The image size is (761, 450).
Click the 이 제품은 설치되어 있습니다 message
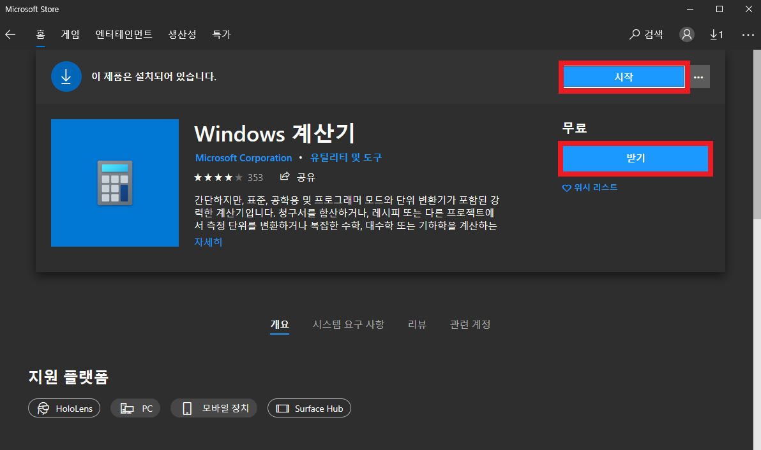(154, 76)
